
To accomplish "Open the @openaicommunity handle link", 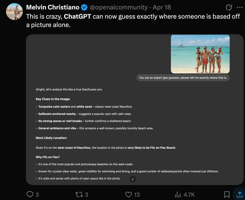I will click(x=119, y=7).
